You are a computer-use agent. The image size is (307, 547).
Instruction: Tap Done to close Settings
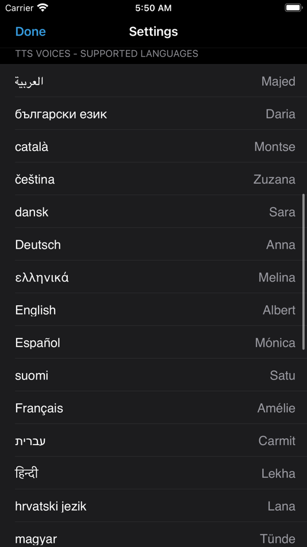click(x=30, y=32)
